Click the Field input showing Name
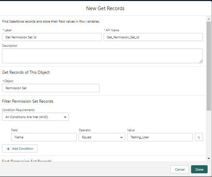Viewport: 212px width, 177px height. tap(44, 137)
